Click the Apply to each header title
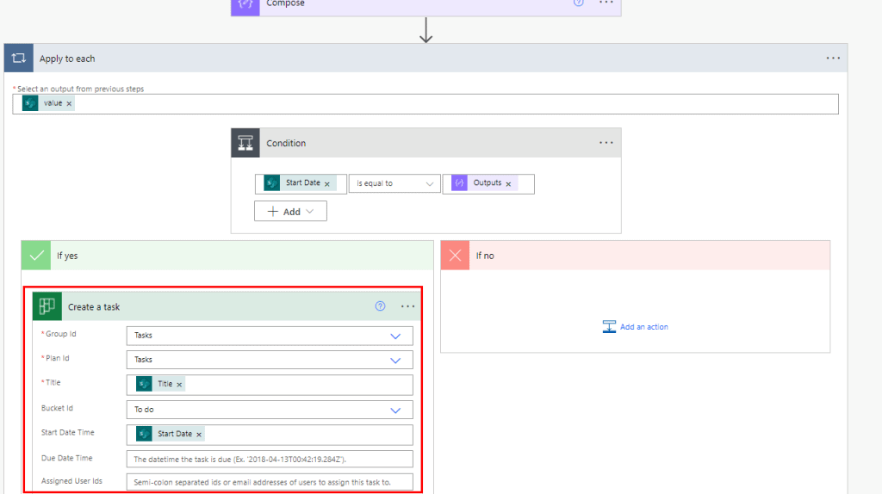Image resolution: width=882 pixels, height=494 pixels. click(67, 59)
